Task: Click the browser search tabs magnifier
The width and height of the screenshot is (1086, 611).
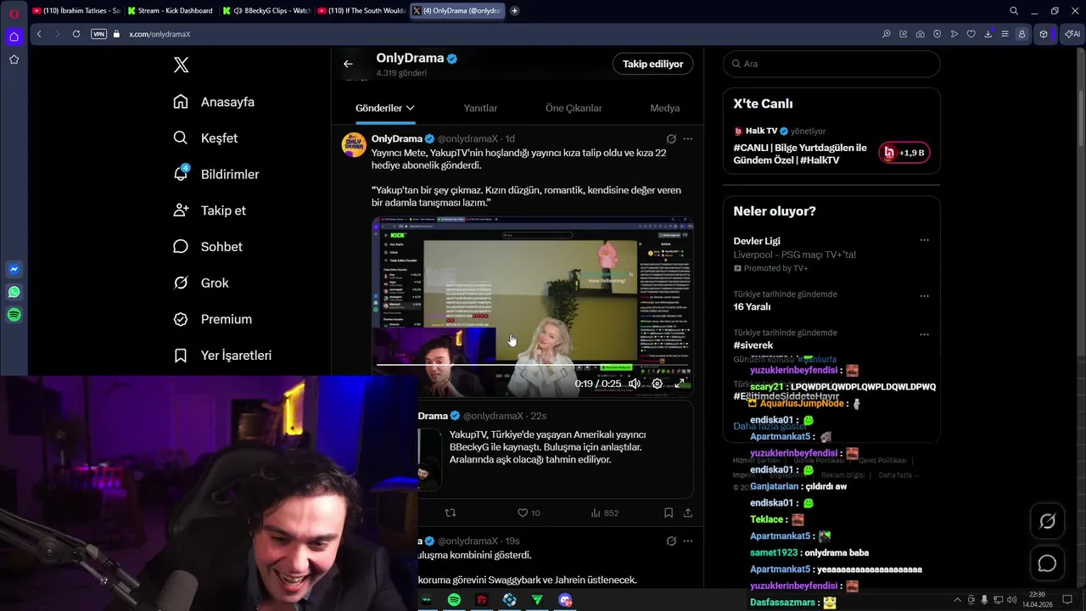Action: [1014, 11]
